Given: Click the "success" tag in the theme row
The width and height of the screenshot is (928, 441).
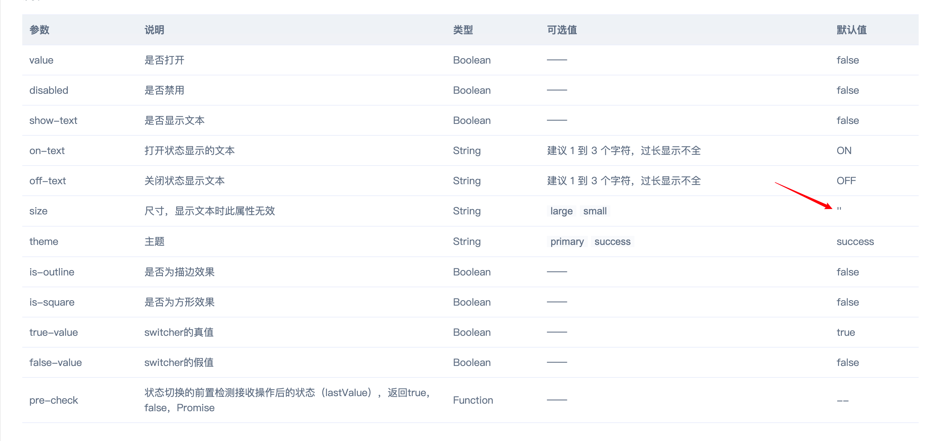Looking at the screenshot, I should click(613, 241).
